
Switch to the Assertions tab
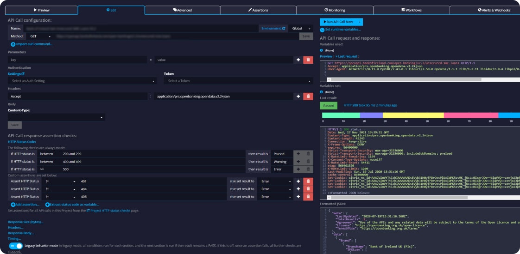258,10
